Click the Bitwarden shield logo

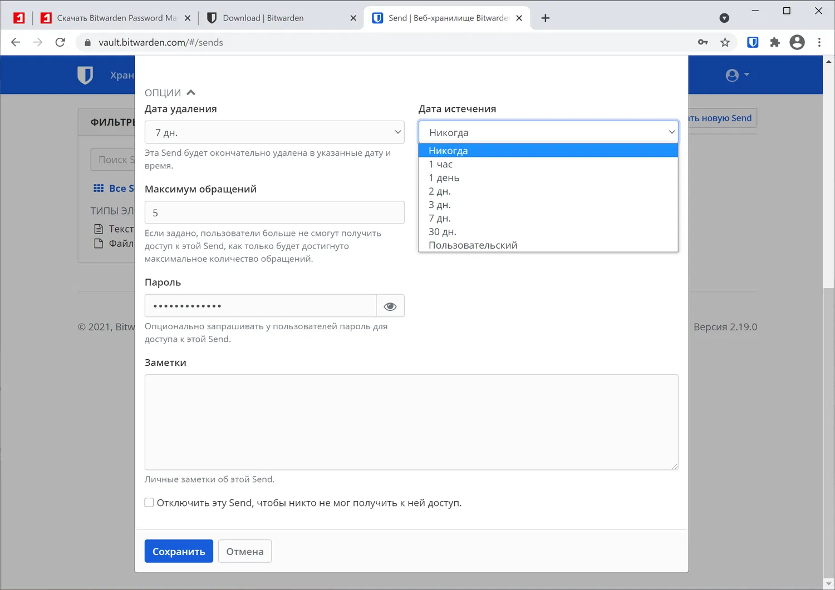85,75
